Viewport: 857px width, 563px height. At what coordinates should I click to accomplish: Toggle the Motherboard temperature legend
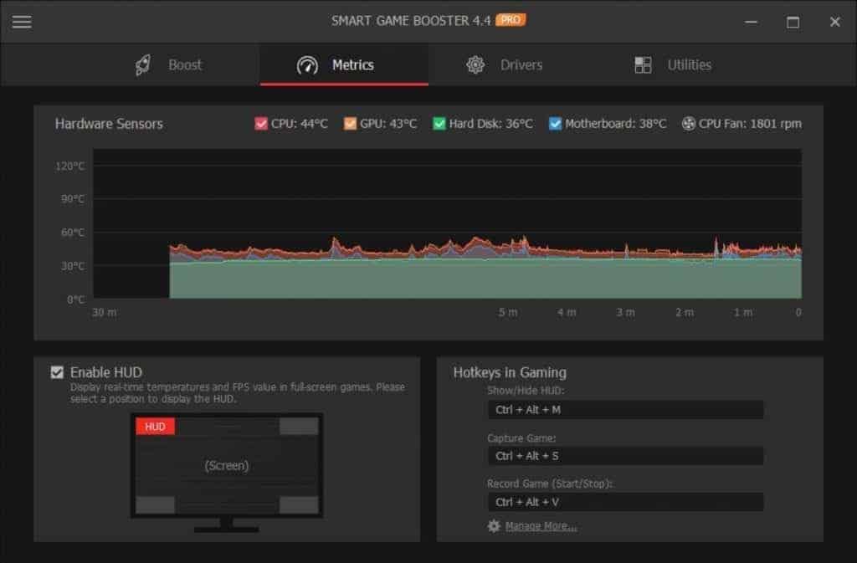point(556,122)
